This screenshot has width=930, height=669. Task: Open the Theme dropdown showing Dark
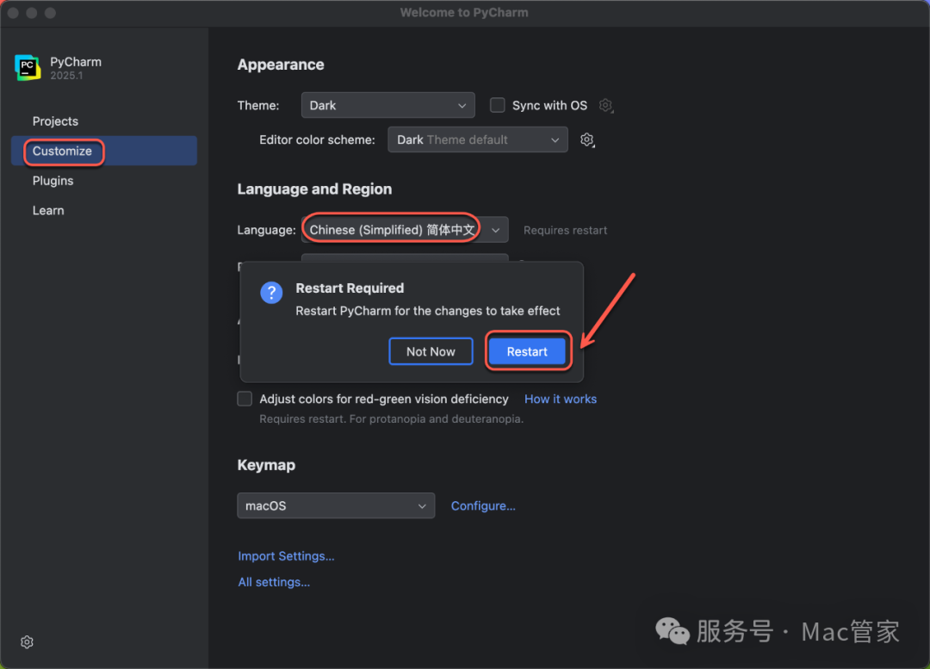tap(387, 105)
